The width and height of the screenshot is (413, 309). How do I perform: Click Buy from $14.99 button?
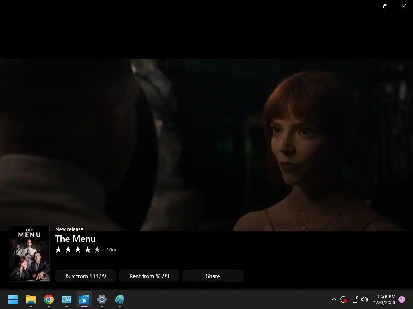[86, 276]
